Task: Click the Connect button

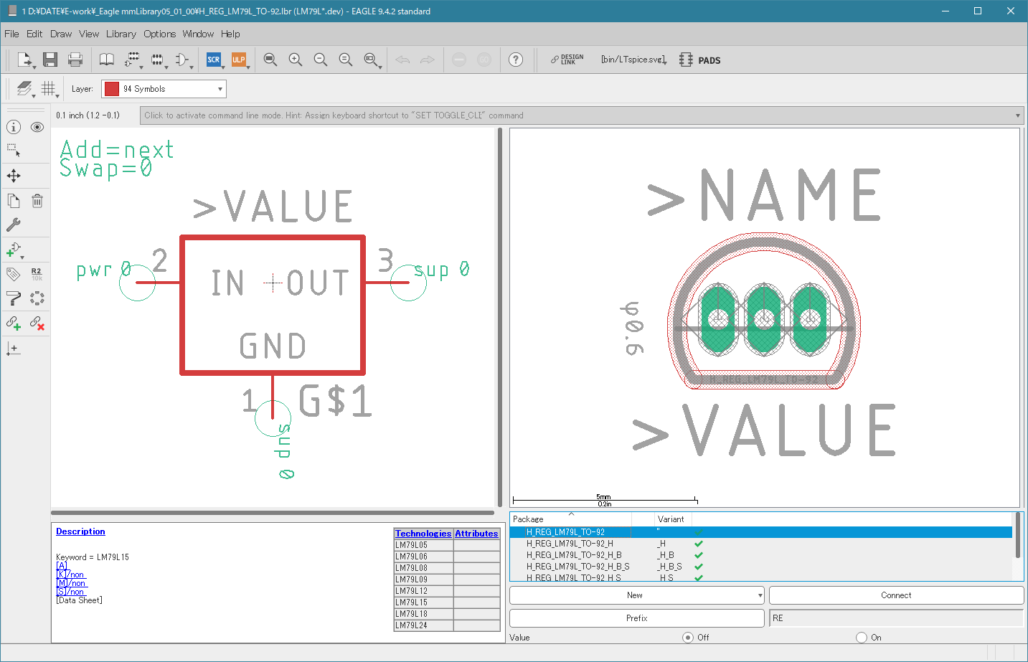Action: (x=896, y=595)
